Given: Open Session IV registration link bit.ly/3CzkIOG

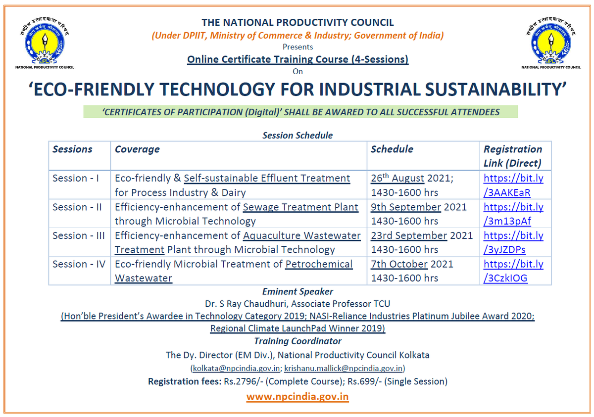Looking at the screenshot, I should coord(513,271).
